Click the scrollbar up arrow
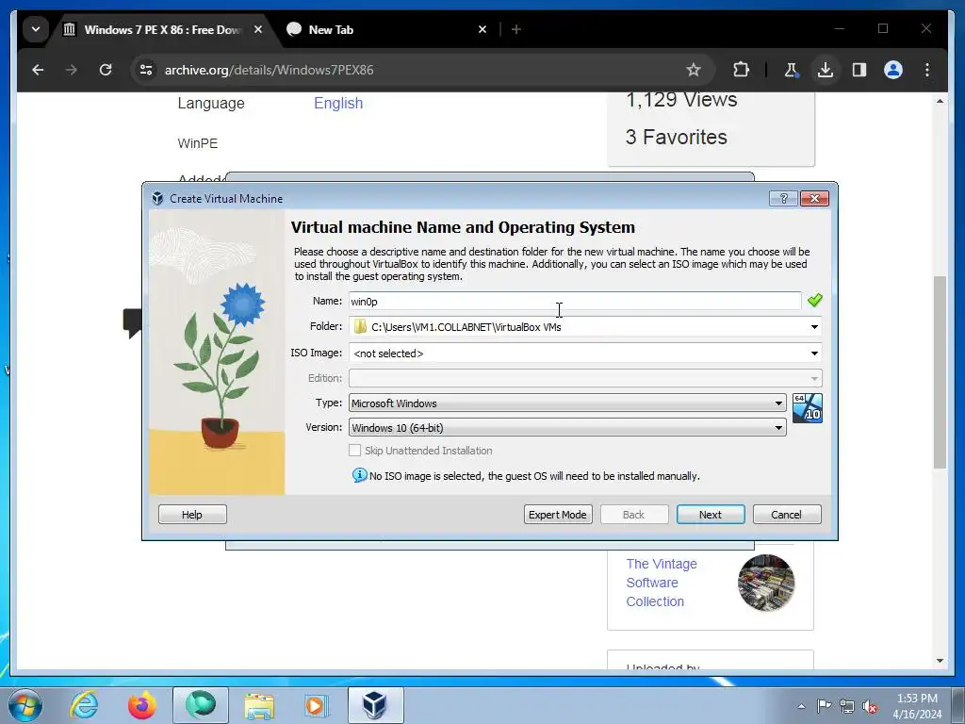The height and width of the screenshot is (724, 965). point(940,100)
